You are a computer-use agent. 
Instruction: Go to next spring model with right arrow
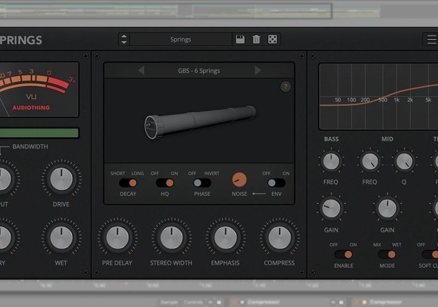[x=257, y=71]
